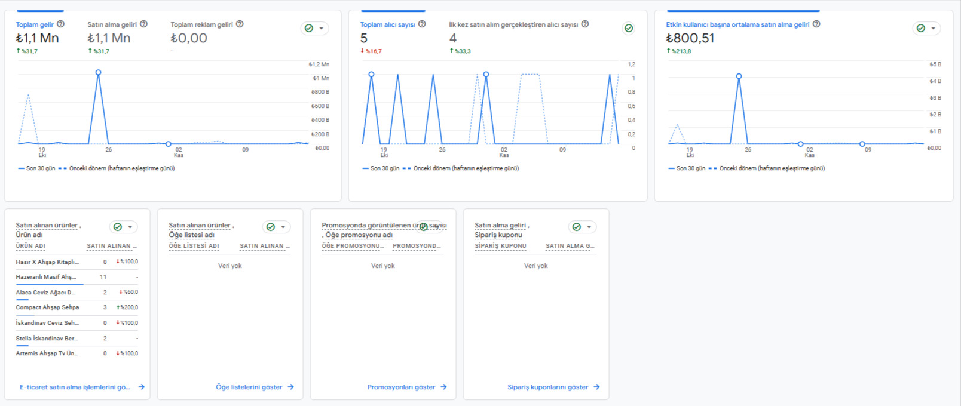Click check icon in Öğe listesi adı card
The height and width of the screenshot is (406, 961).
pyautogui.click(x=271, y=227)
